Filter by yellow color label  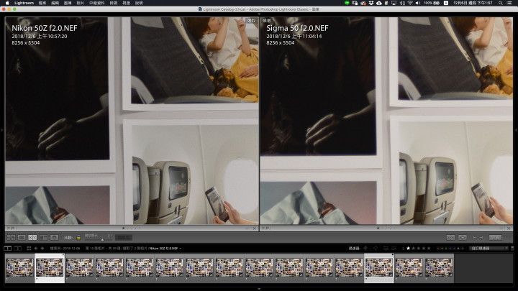pos(442,249)
